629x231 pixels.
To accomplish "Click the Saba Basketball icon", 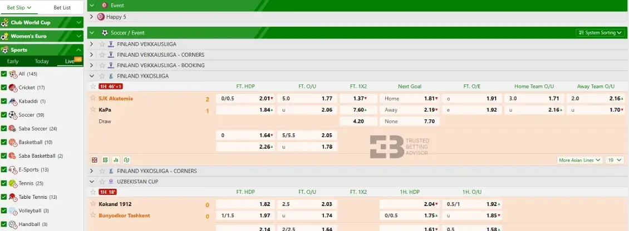I will coord(13,155).
